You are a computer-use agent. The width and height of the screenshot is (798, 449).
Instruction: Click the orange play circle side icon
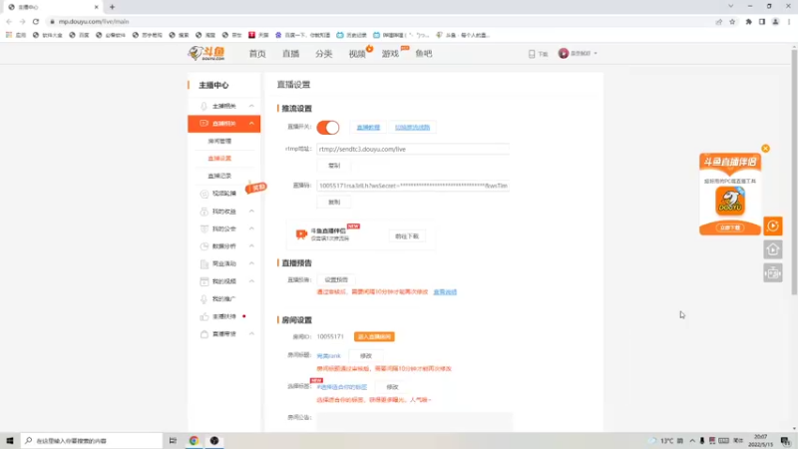[772, 226]
